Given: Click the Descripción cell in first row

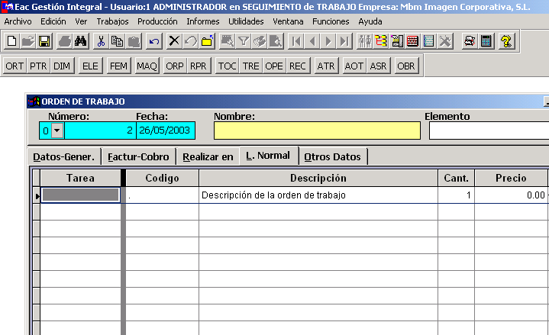Looking at the screenshot, I should [318, 195].
